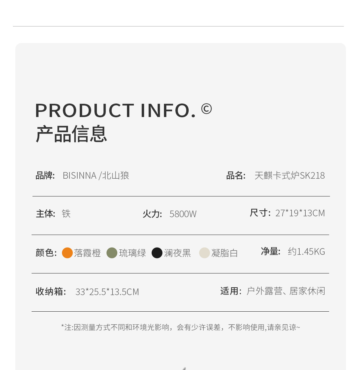Click product name 天麒卡式炉SK218

[x=289, y=175]
